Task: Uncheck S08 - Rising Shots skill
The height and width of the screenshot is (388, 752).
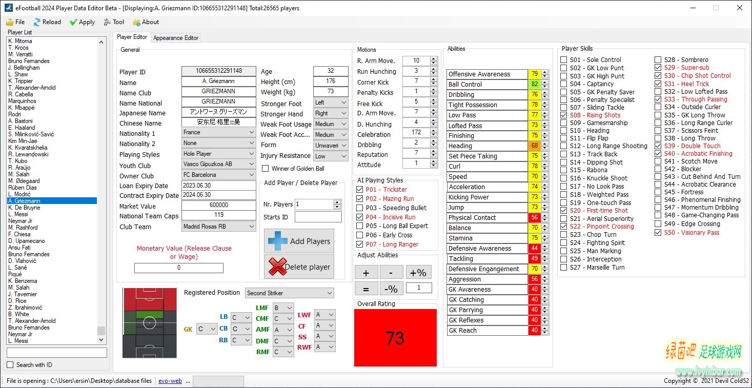Action: tap(564, 115)
